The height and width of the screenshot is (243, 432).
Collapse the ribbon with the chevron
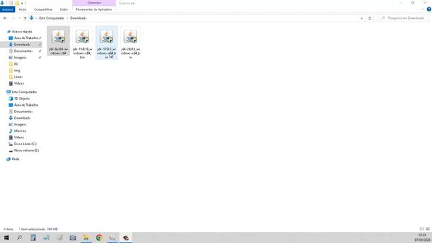[423, 9]
